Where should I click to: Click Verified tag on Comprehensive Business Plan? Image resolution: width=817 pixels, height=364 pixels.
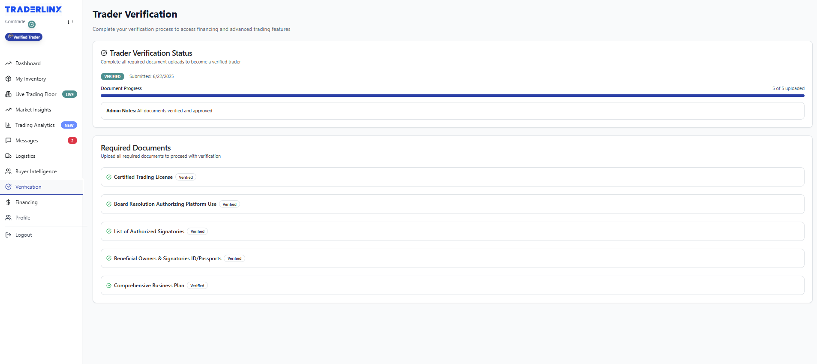coord(197,286)
